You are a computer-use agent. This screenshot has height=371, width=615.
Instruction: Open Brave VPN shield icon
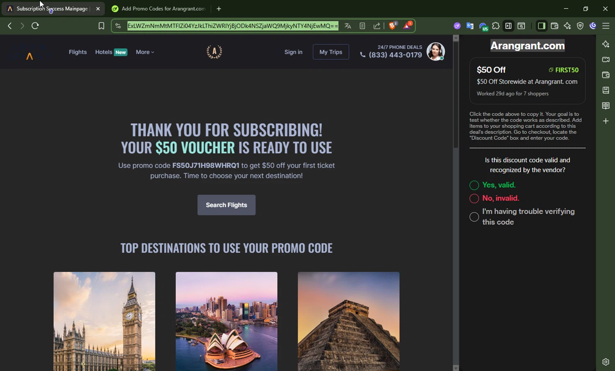(580, 26)
